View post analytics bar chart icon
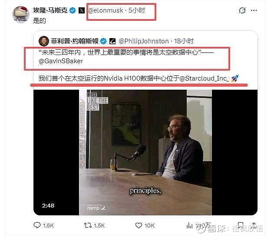Screen dimensions: 271x237 pyautogui.click(x=189, y=225)
